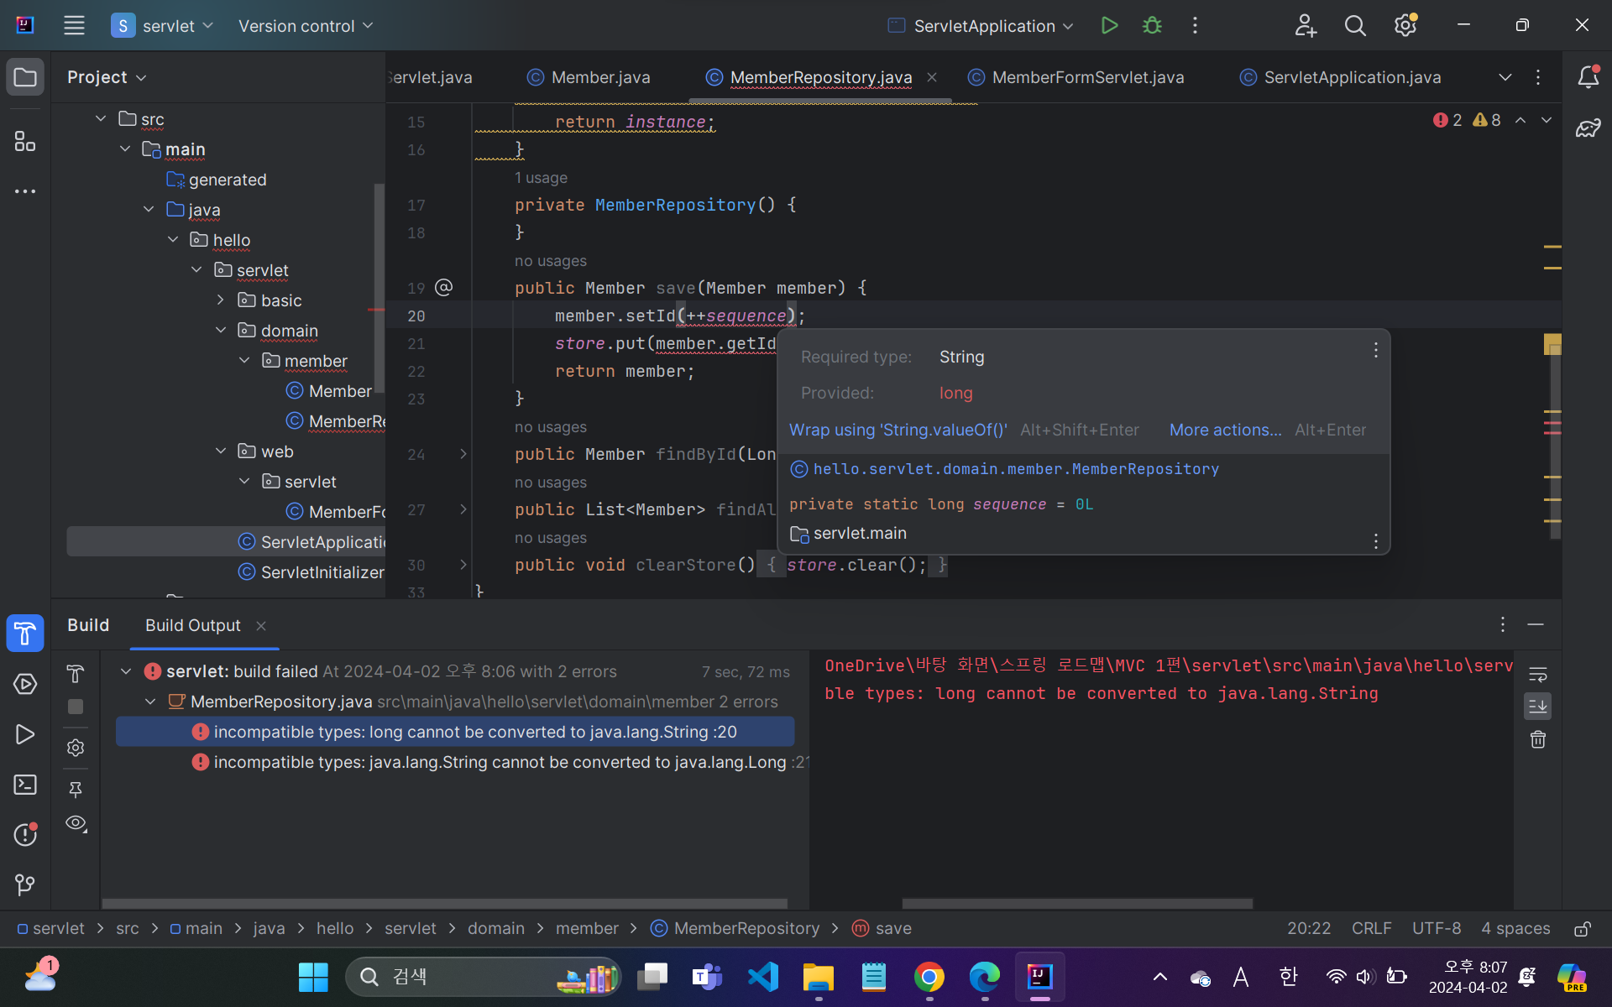Open Code With Me user icon
Screen dimensions: 1612x1007
click(x=1305, y=25)
